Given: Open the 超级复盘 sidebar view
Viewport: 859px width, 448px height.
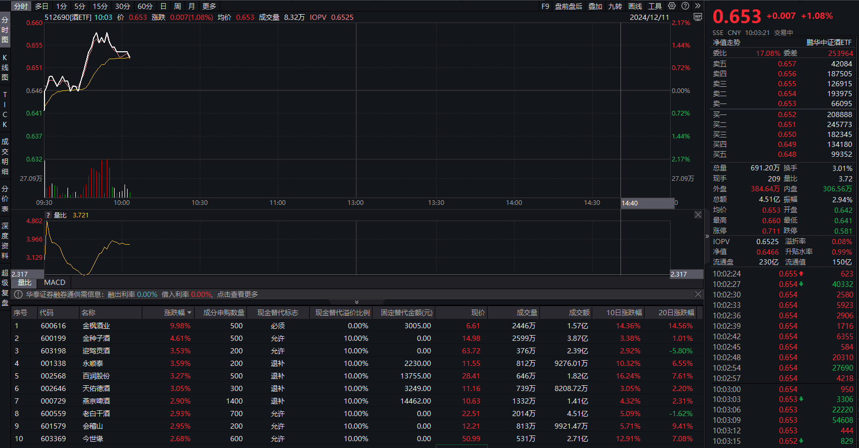Looking at the screenshot, I should [x=5, y=288].
